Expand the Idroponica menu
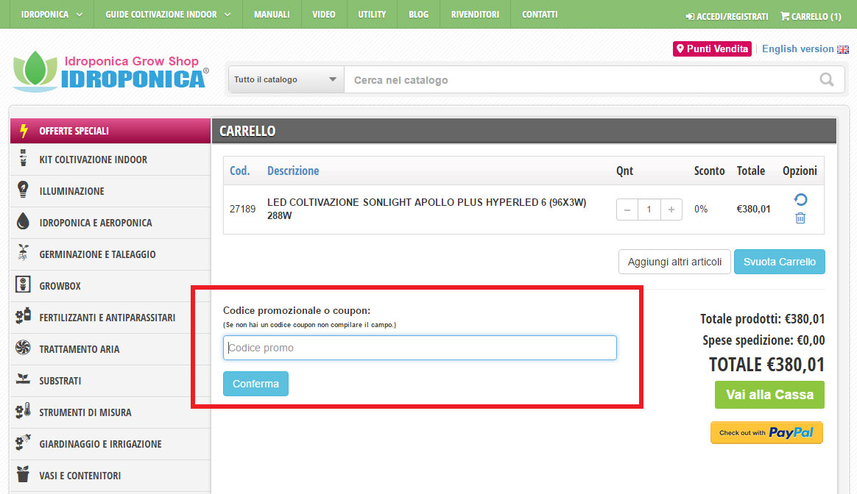Screen dimensions: 857x494 point(52,14)
